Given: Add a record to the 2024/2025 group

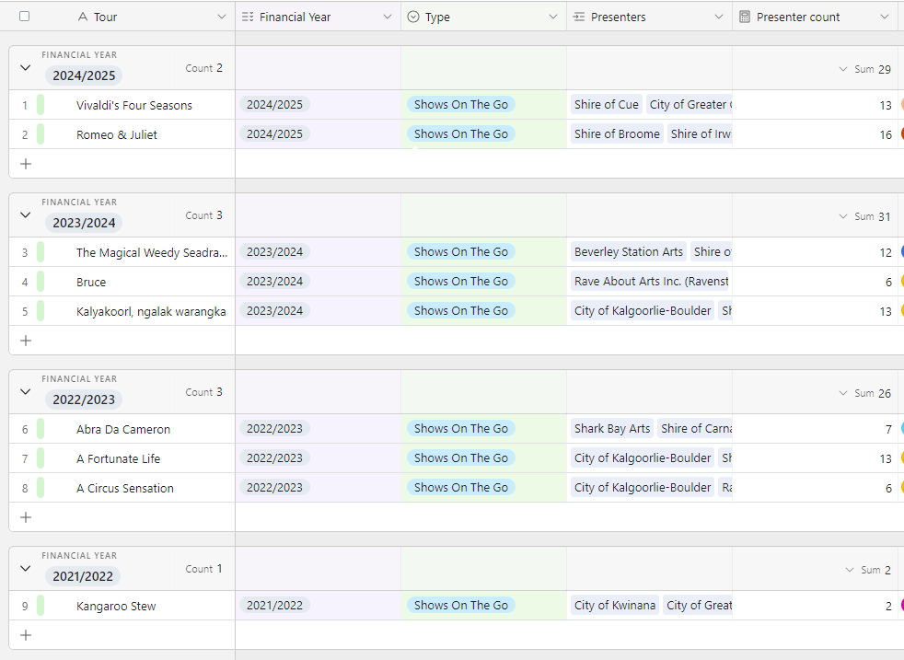Looking at the screenshot, I should tap(26, 164).
